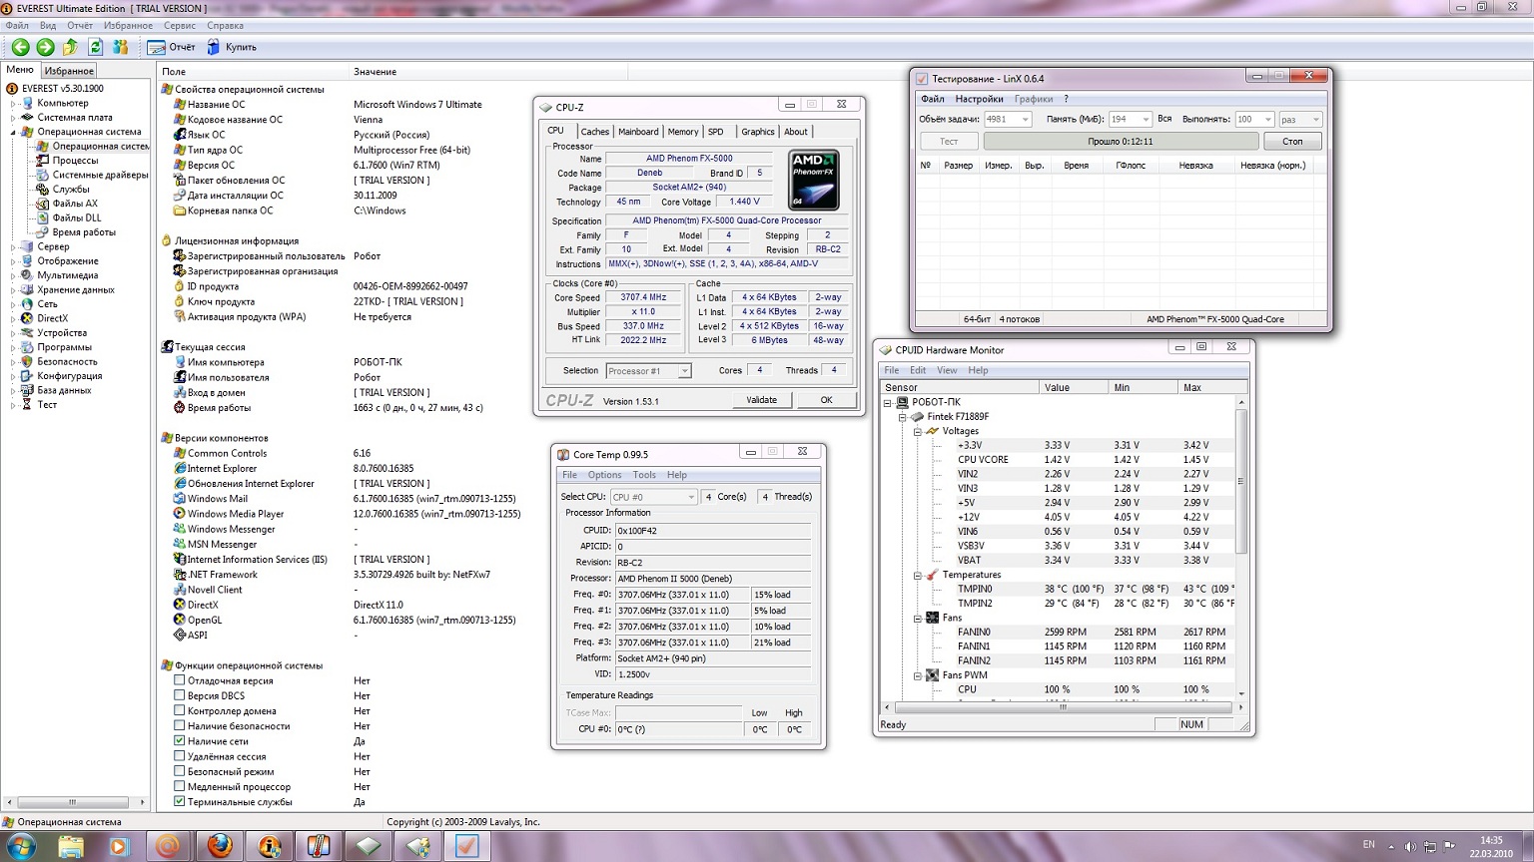Click the Стоп button in LinX
The width and height of the screenshot is (1534, 862).
(1292, 142)
